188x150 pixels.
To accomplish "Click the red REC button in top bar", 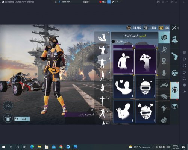I will coord(102,2).
